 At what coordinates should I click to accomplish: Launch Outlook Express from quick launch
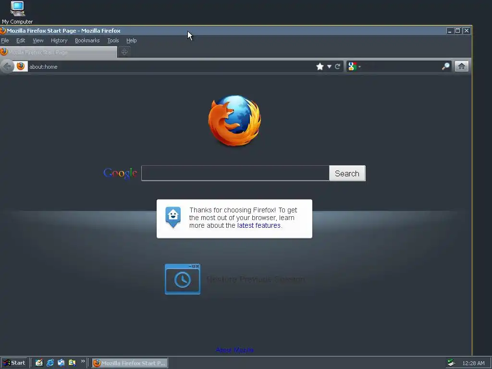(x=61, y=363)
